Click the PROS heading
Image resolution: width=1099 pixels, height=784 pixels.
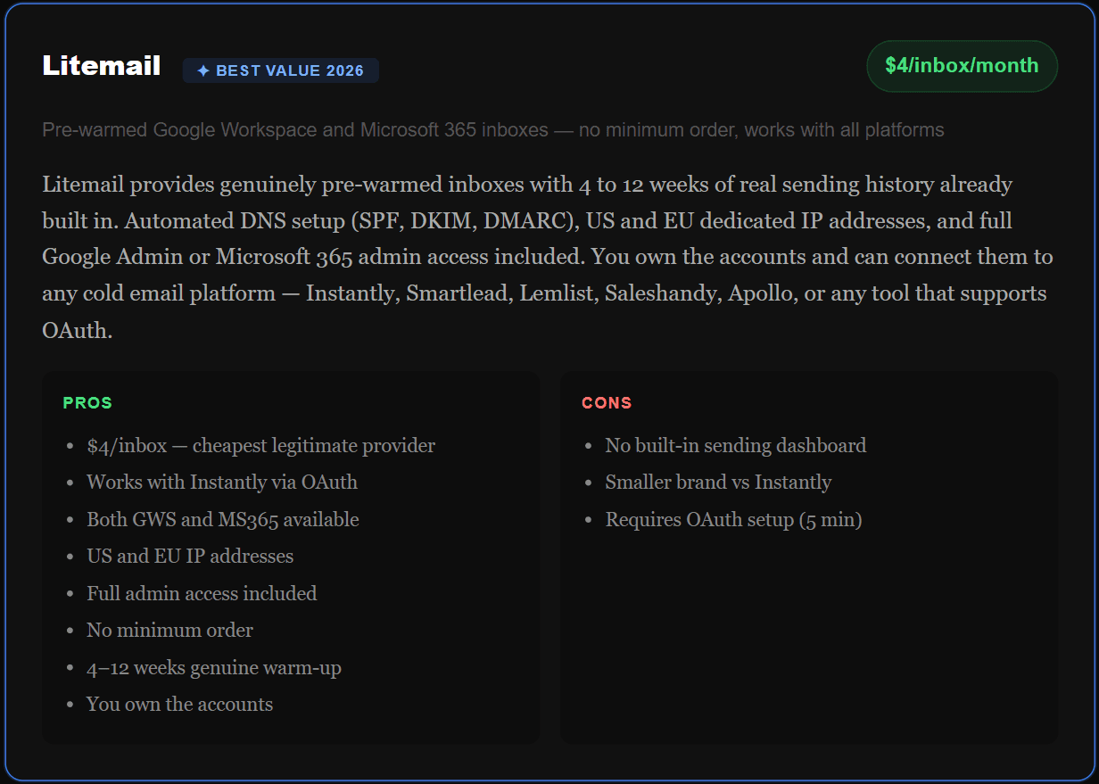pyautogui.click(x=87, y=403)
